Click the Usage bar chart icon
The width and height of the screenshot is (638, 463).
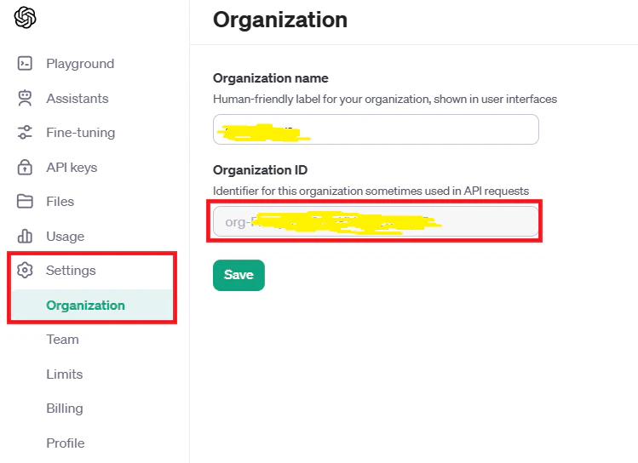click(25, 236)
